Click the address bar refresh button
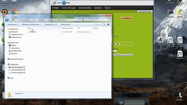Image resolution: width=187 pixels, height=105 pixels. 81,20
